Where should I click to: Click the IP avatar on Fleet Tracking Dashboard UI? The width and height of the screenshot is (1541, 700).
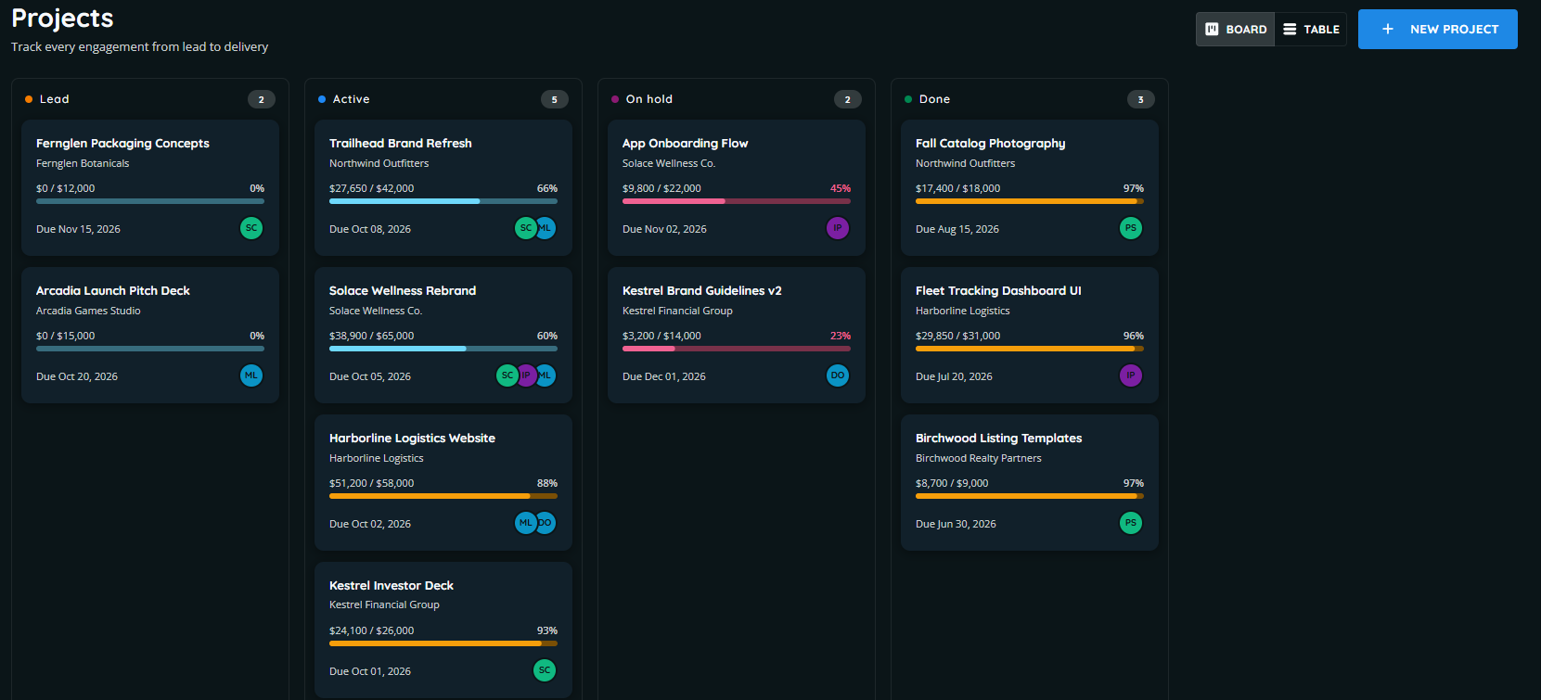pos(1131,375)
